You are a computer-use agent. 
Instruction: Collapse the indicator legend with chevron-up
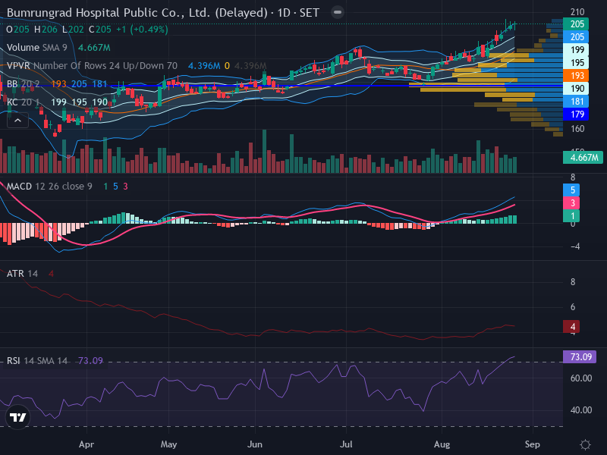pyautogui.click(x=17, y=121)
